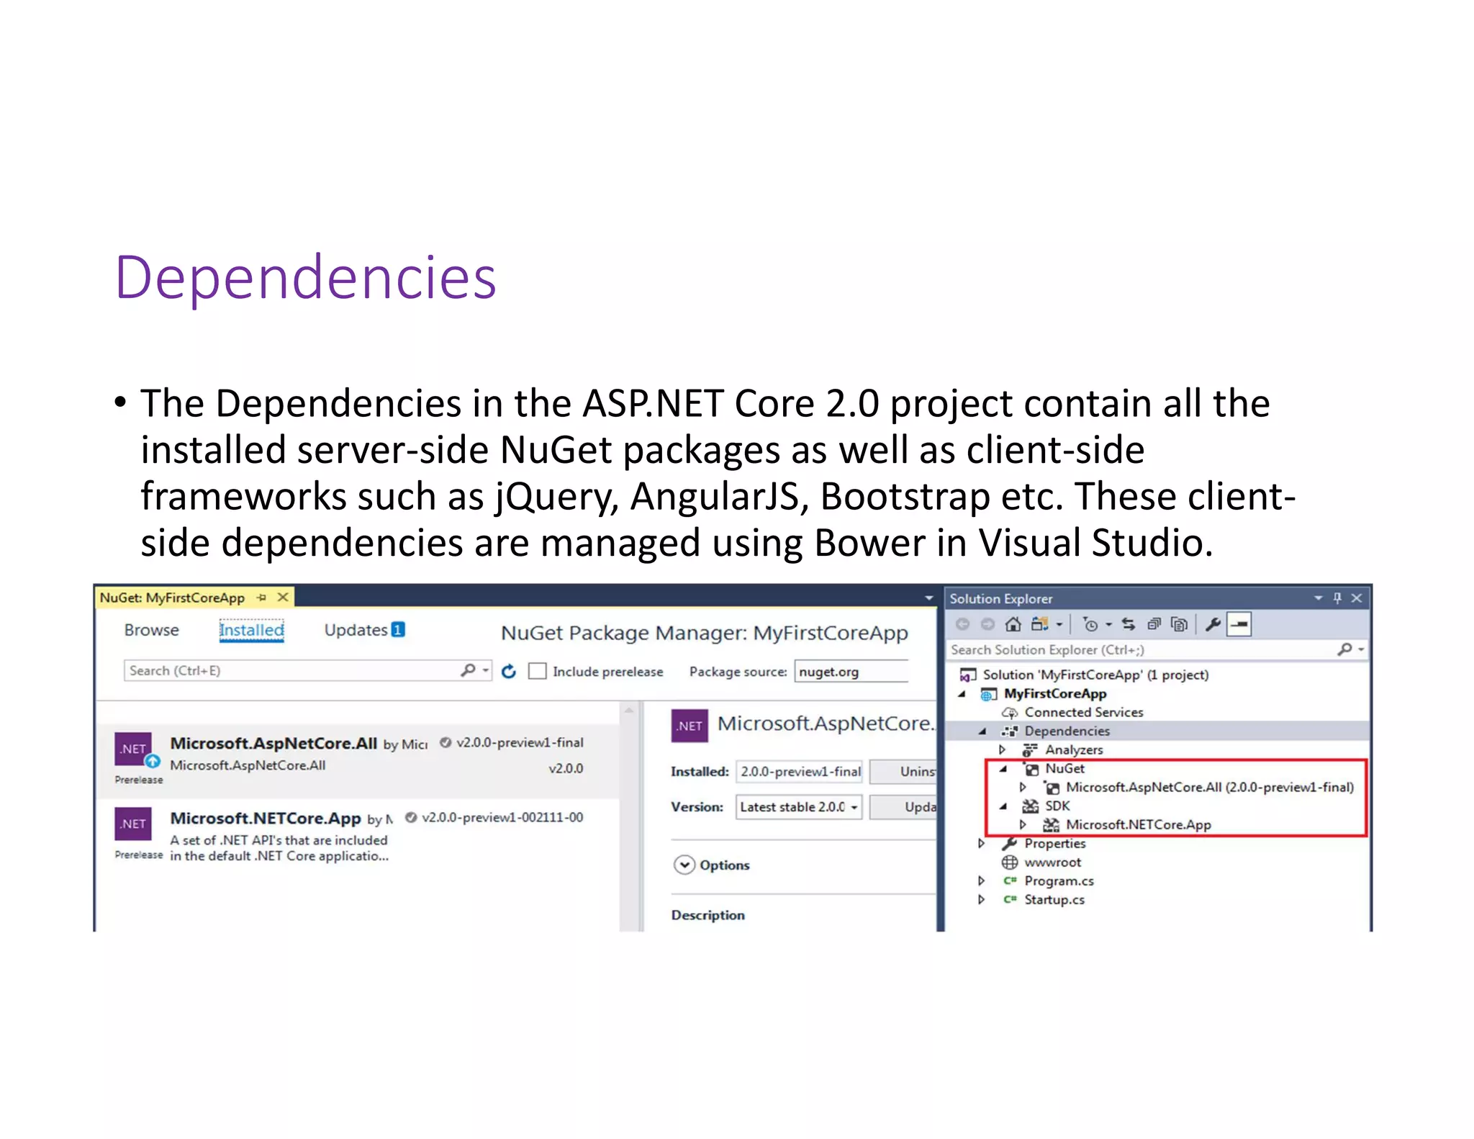Click the Solution Explorer search magnifier icon

(x=1344, y=649)
